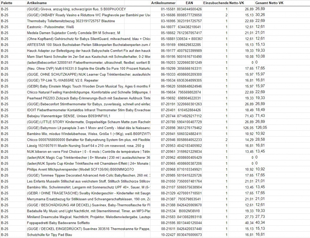The image size is (310, 238).
Task: Select the Bambino Mio mioduo Windelüberhose cell
Action: coord(88,134)
